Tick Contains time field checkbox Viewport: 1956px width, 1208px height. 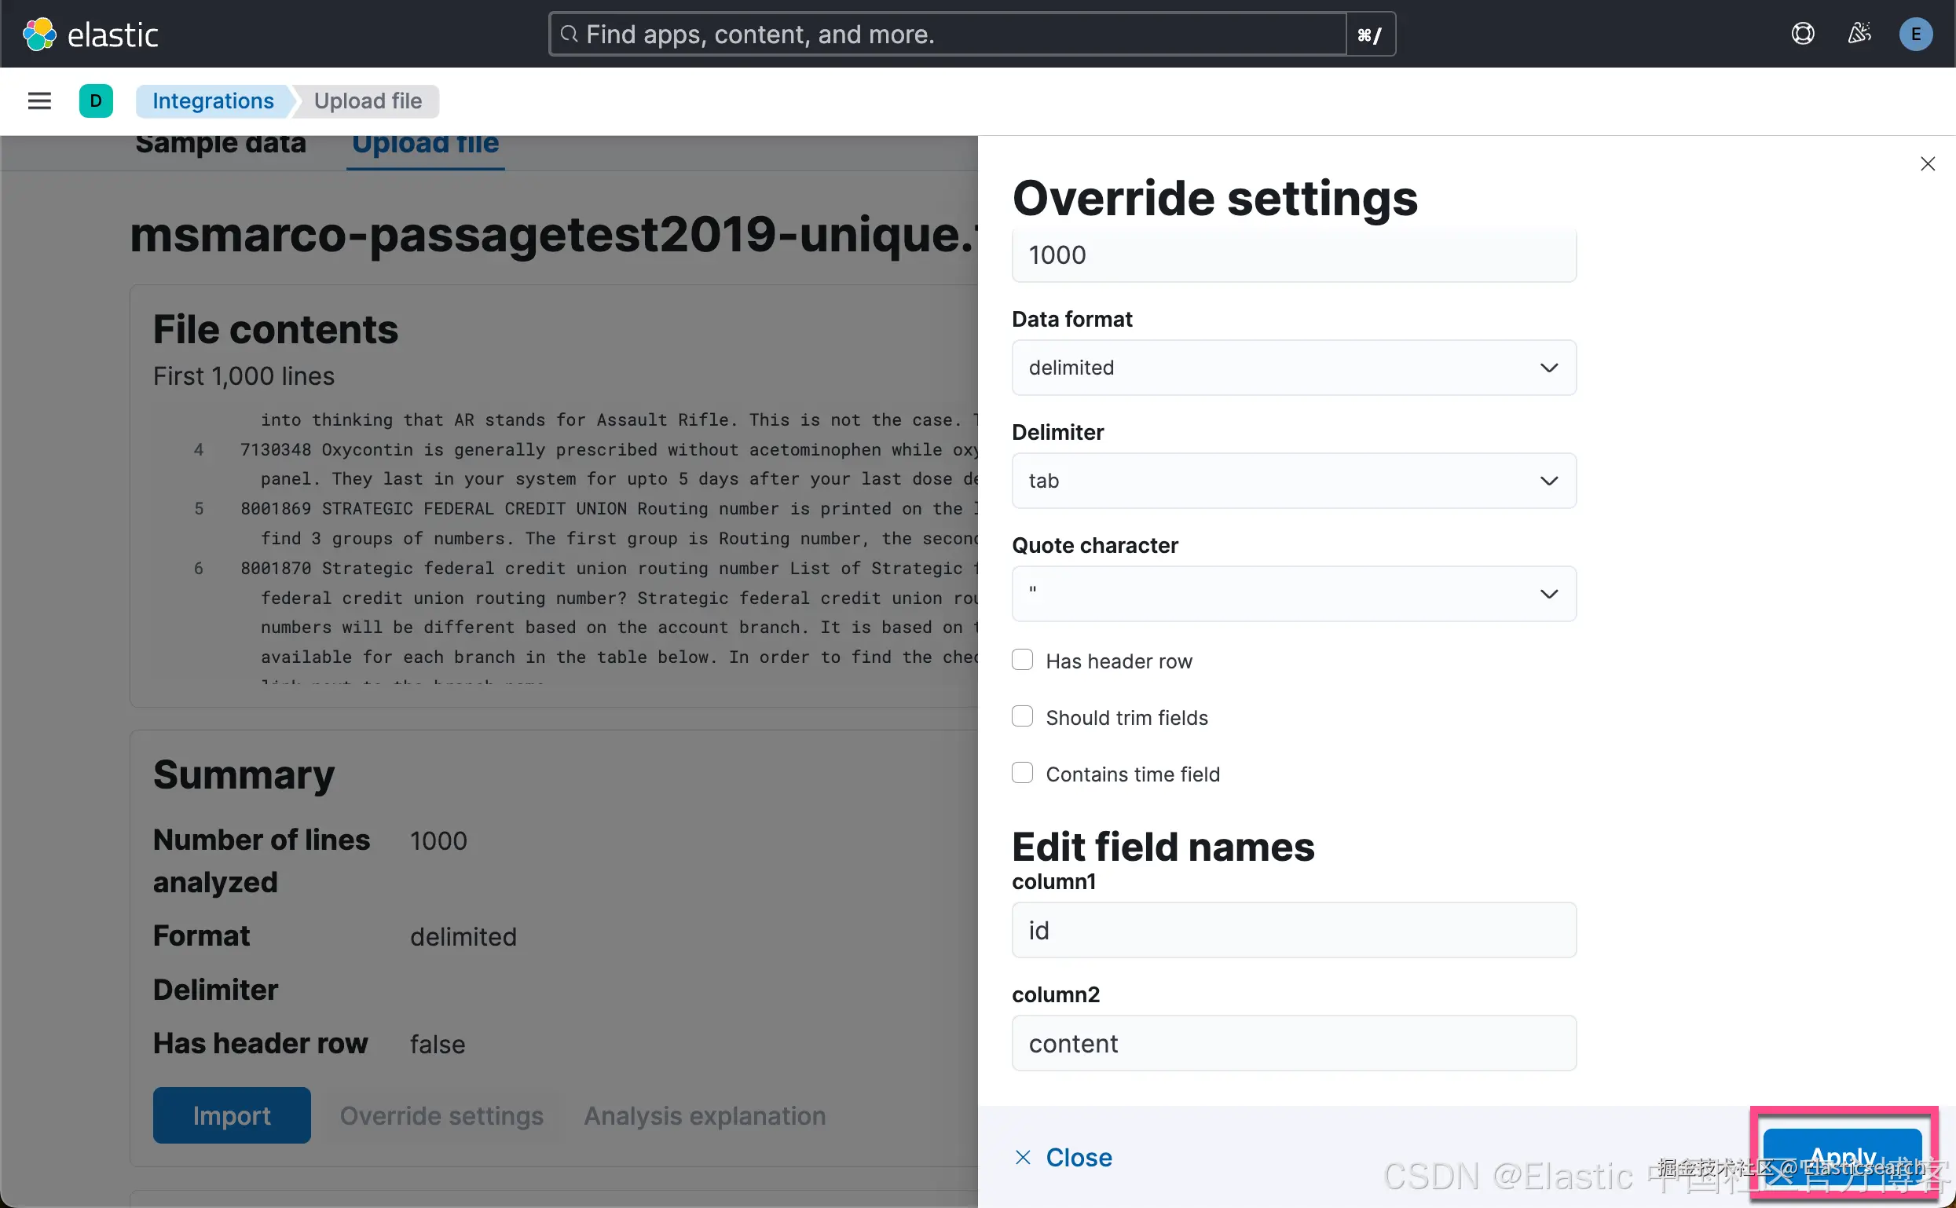coord(1022,774)
